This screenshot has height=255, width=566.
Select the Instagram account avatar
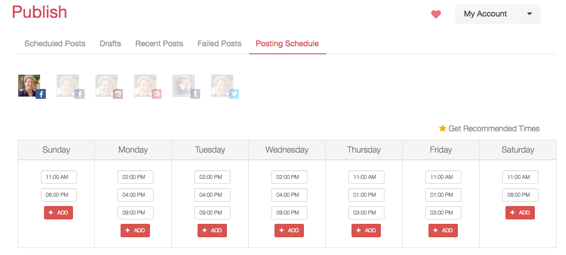click(109, 86)
